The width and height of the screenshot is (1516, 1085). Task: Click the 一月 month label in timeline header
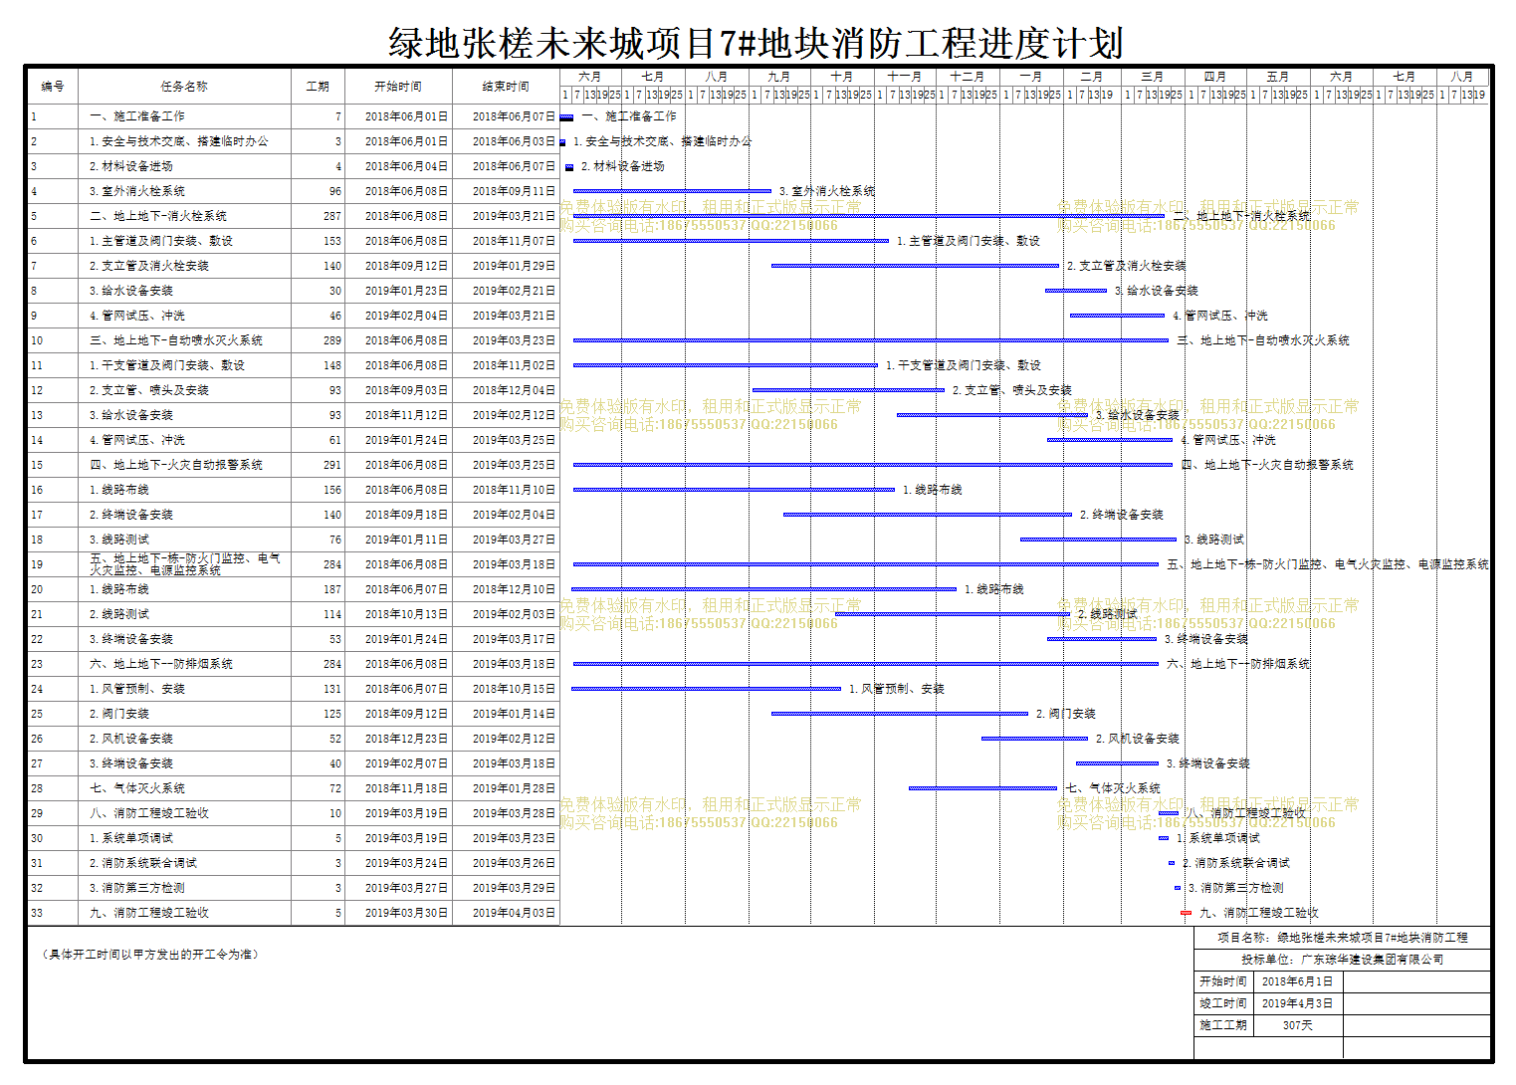click(1031, 77)
